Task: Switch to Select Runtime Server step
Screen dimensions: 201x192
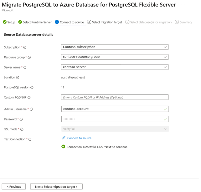Action: pyautogui.click(x=35, y=22)
